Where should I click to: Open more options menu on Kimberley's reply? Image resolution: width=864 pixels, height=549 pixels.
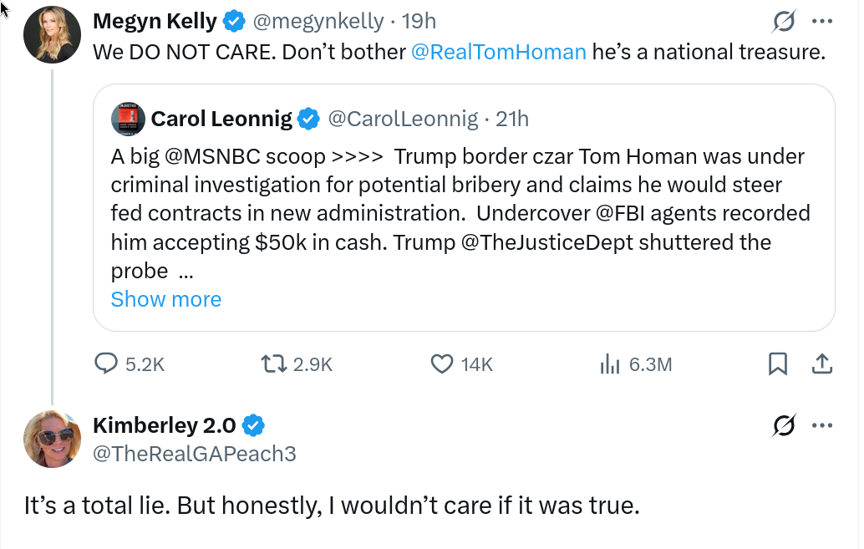click(x=822, y=426)
